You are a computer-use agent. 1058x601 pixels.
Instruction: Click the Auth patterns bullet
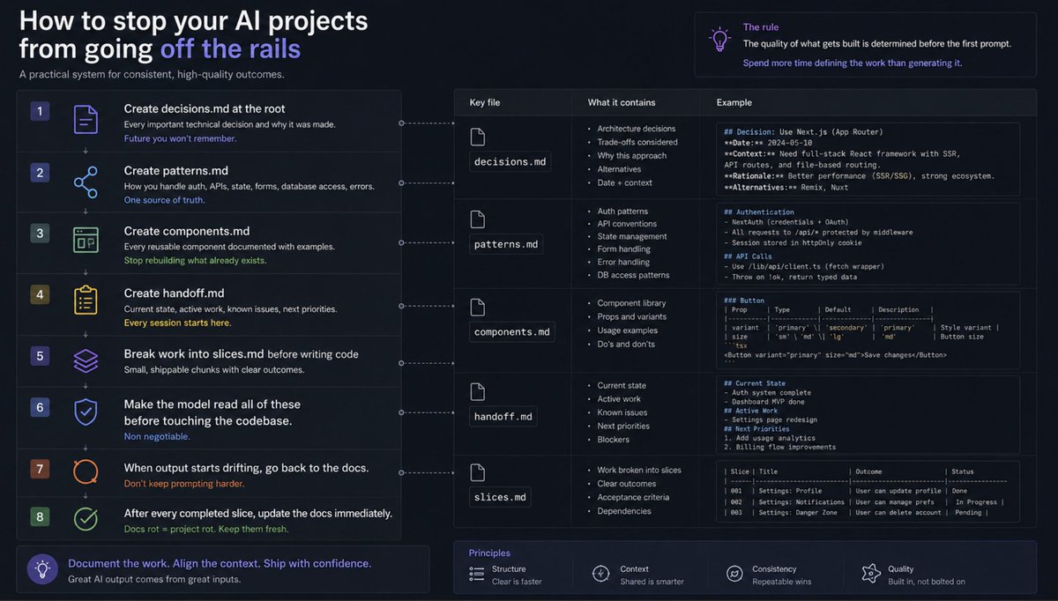tap(622, 211)
